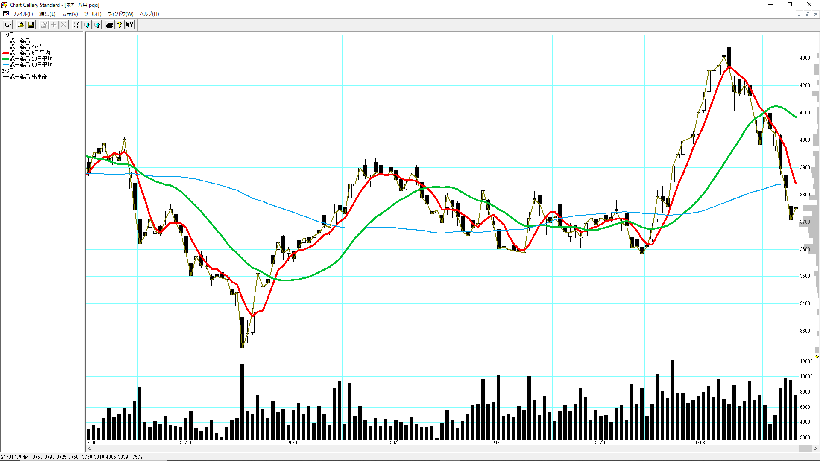Image resolution: width=820 pixels, height=461 pixels.
Task: Open the 表示(V) menu
Action: pos(70,14)
